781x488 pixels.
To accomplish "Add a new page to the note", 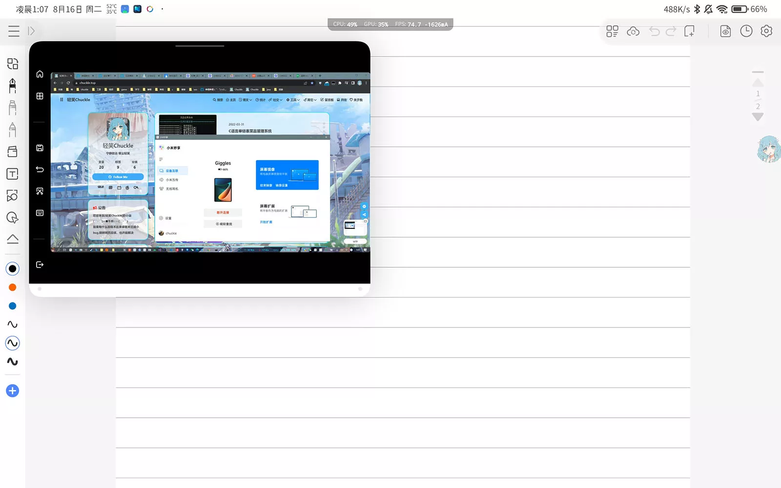I will tap(689, 31).
